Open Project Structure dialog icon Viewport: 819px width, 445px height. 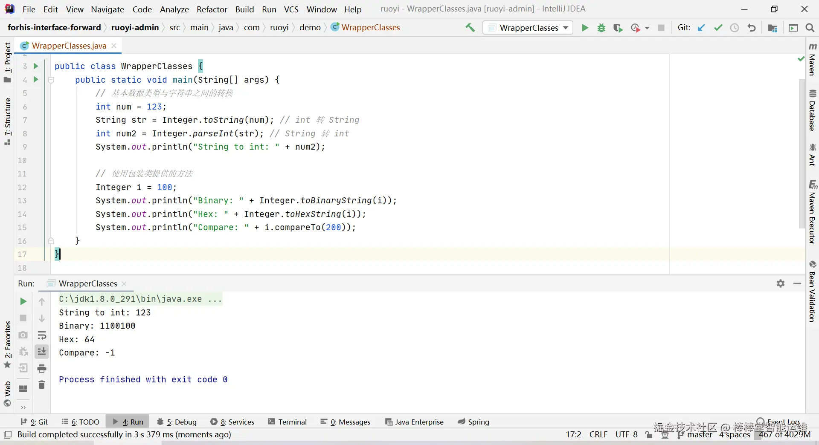(773, 28)
